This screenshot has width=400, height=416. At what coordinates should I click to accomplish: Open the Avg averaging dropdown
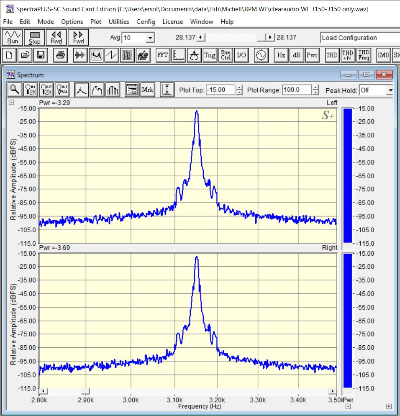150,38
